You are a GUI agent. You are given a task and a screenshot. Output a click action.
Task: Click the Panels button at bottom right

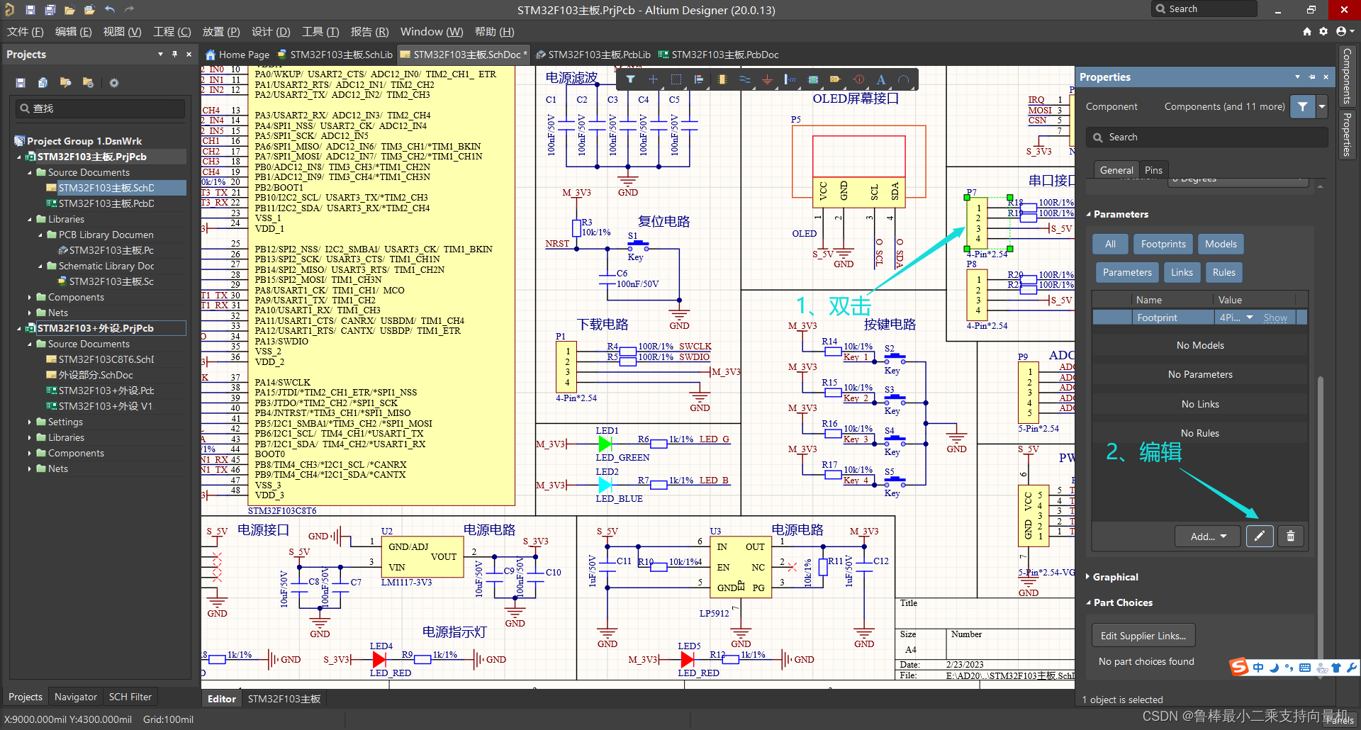(1339, 720)
